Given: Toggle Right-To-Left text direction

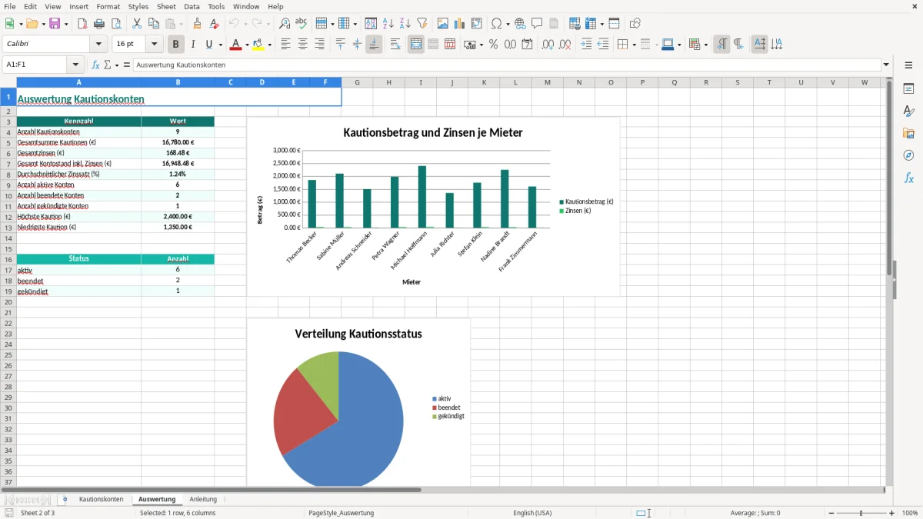Looking at the screenshot, I should 738,45.
